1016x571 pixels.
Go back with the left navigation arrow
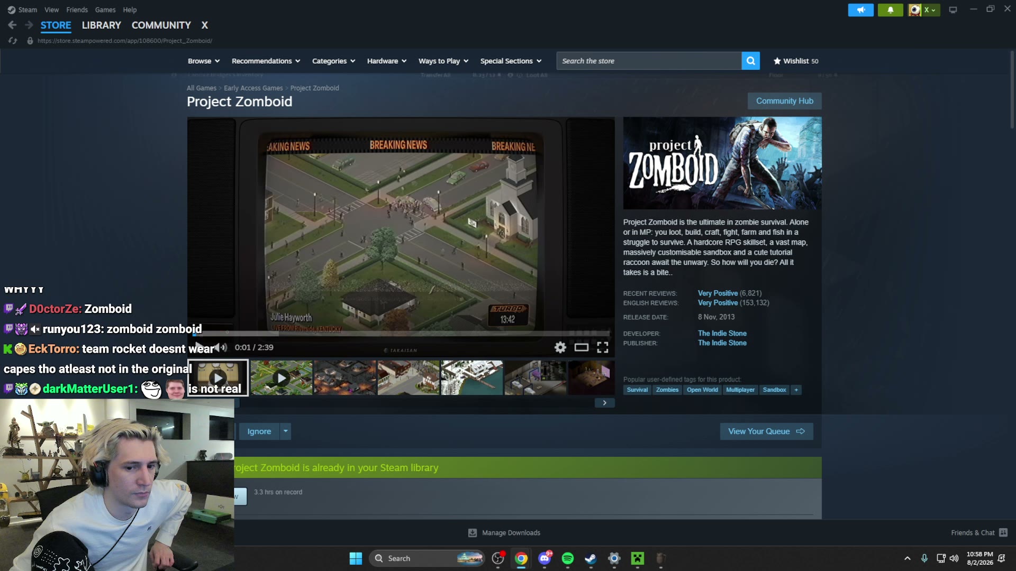(x=12, y=25)
